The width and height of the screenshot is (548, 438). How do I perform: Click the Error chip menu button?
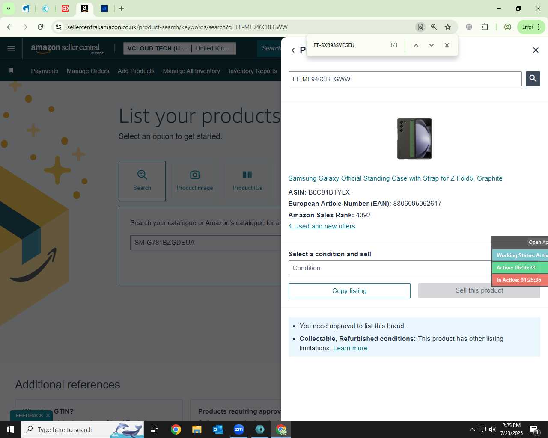[531, 27]
